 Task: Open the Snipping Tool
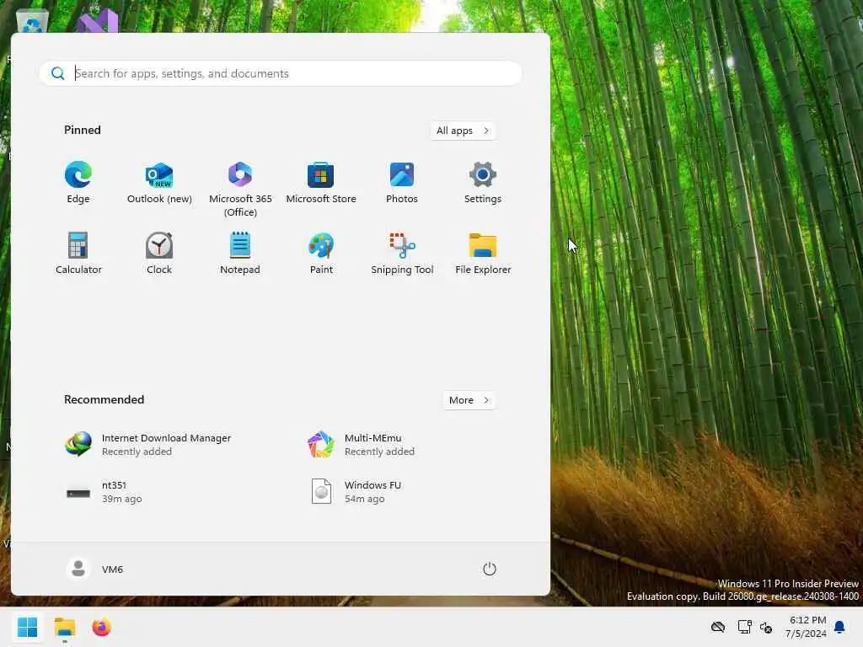(402, 253)
